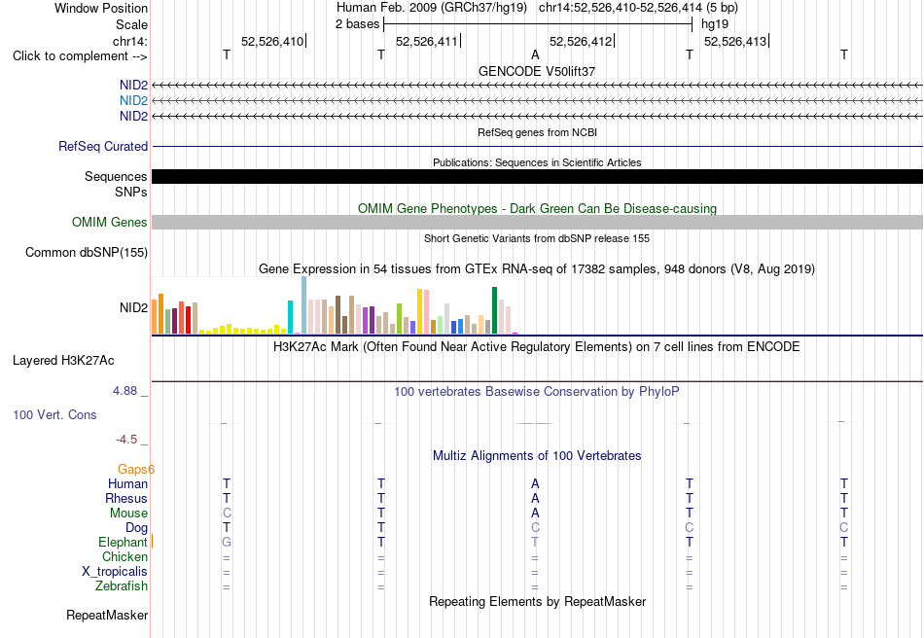This screenshot has height=638, width=924.
Task: Click the 4.88 PhyloP scale value
Action: click(x=124, y=391)
